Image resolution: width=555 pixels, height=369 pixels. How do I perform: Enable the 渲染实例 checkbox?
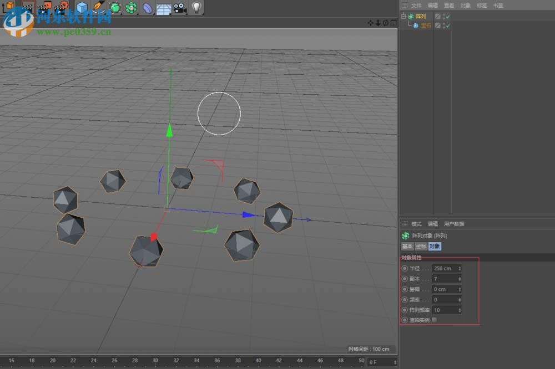434,319
